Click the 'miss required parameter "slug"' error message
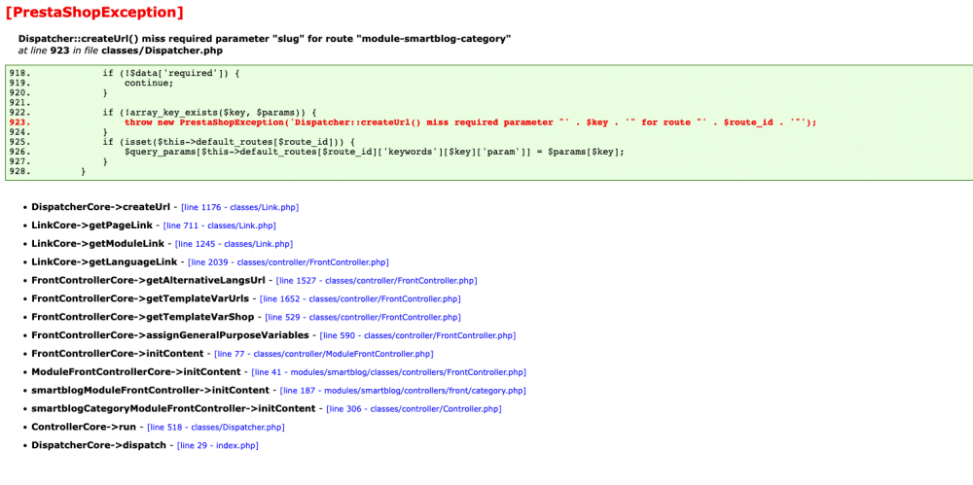973x485 pixels. click(265, 39)
